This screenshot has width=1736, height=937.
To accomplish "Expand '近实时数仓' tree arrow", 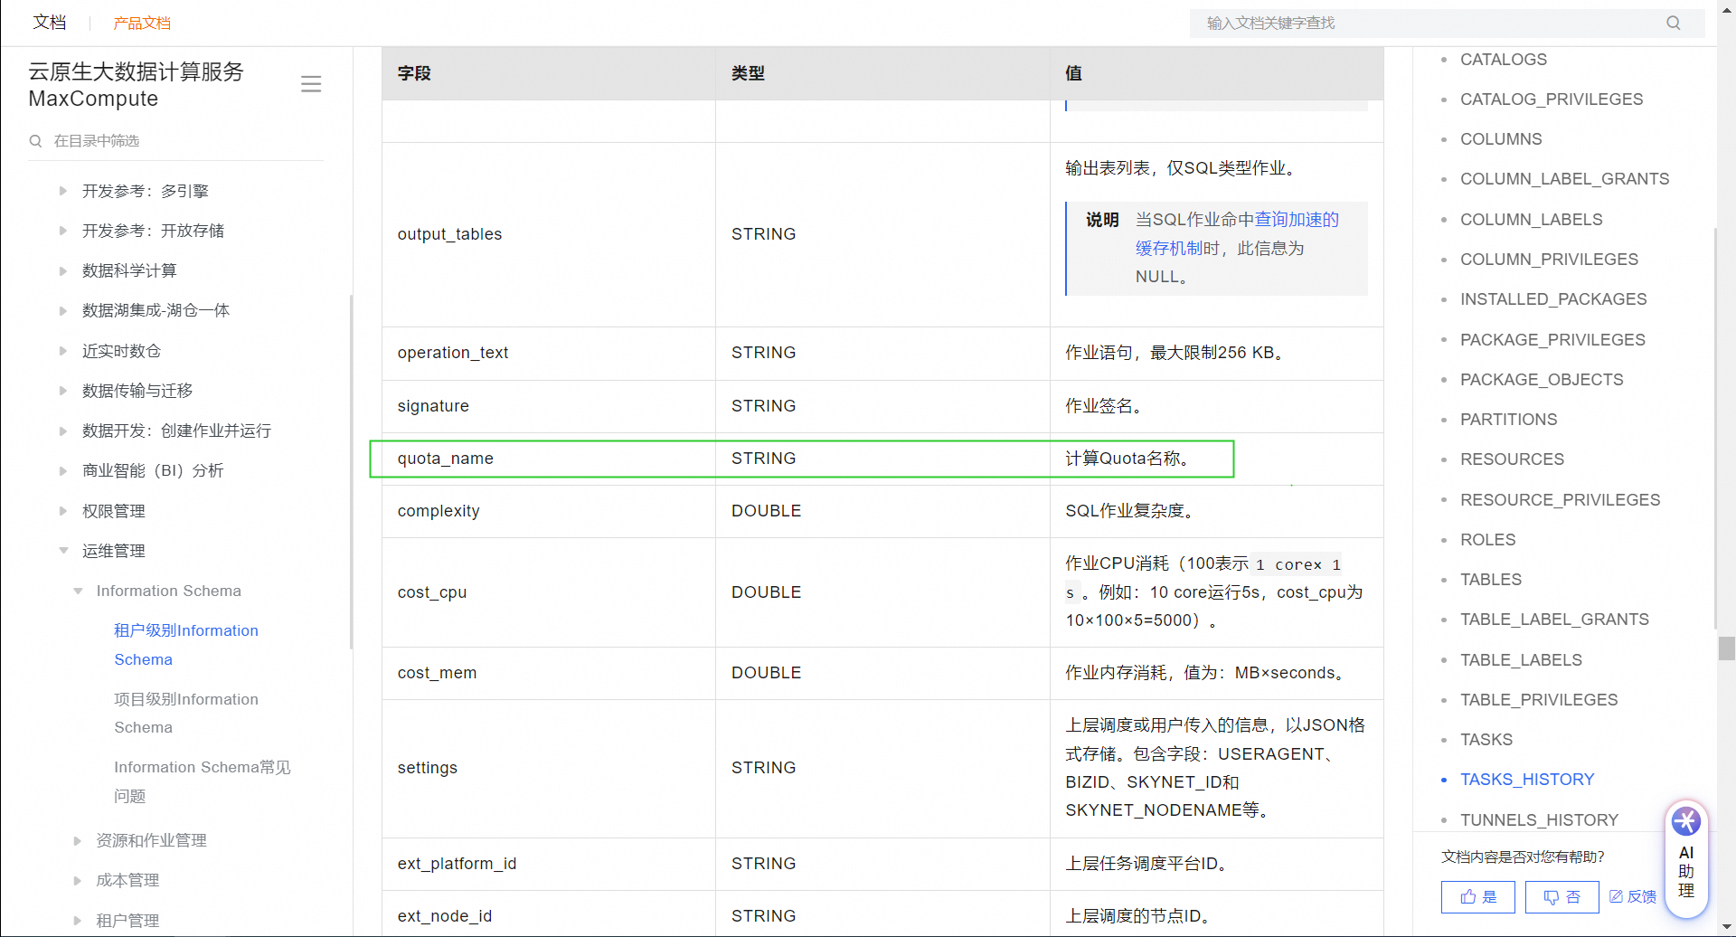I will [x=63, y=351].
